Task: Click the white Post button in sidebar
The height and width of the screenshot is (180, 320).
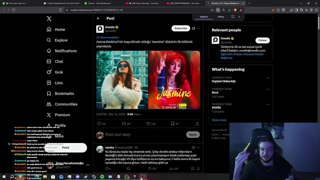Action: tap(66, 147)
